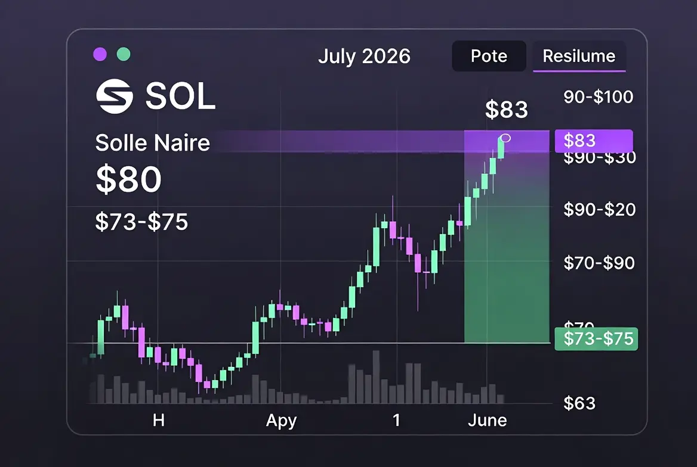Click the green window dot
The width and height of the screenshot is (697, 467).
pos(124,54)
